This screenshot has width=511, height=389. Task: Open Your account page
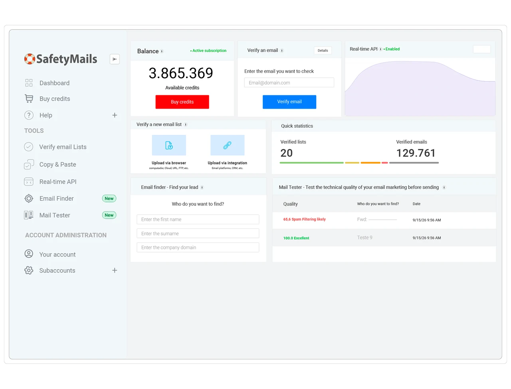[57, 255]
